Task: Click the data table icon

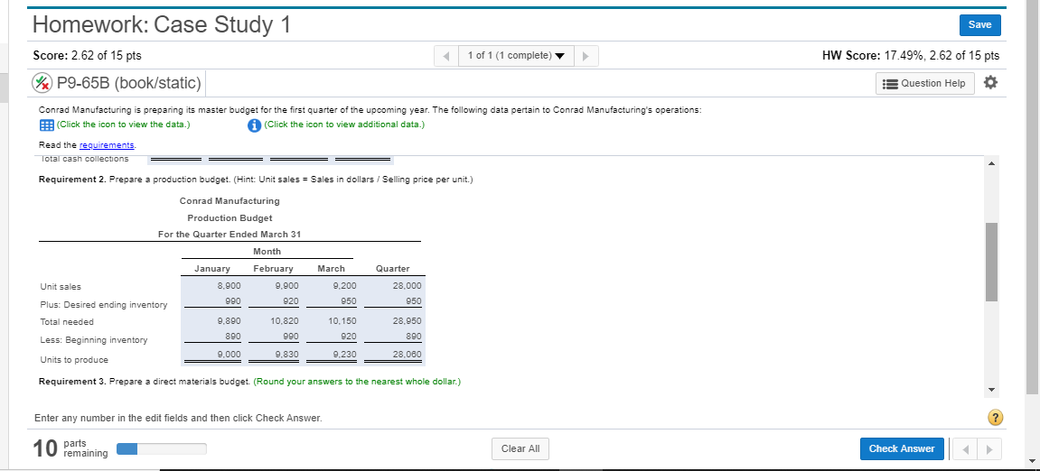Action: click(46, 125)
